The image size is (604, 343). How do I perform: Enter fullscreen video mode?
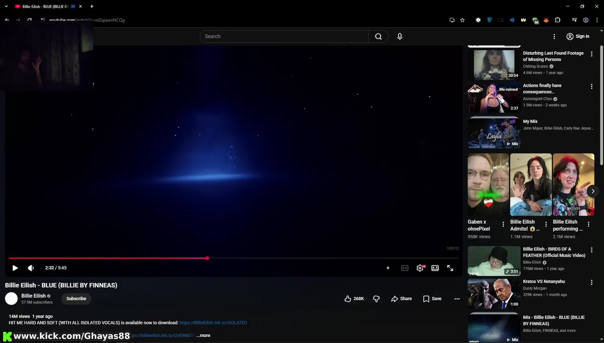pyautogui.click(x=450, y=268)
